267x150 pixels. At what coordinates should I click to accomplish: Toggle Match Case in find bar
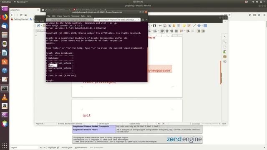click(67, 147)
